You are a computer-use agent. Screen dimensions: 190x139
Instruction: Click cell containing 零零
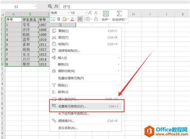click(x=30, y=25)
